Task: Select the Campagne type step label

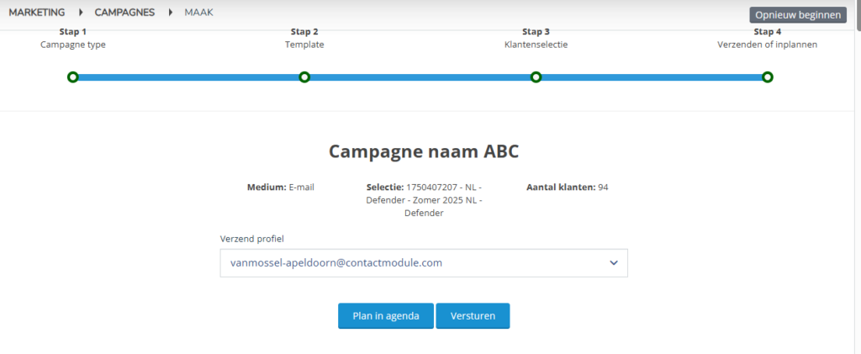Action: [73, 45]
